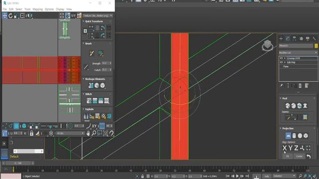Select the Rotate tool in UV editor
The width and height of the screenshot is (319, 179).
click(10, 15)
